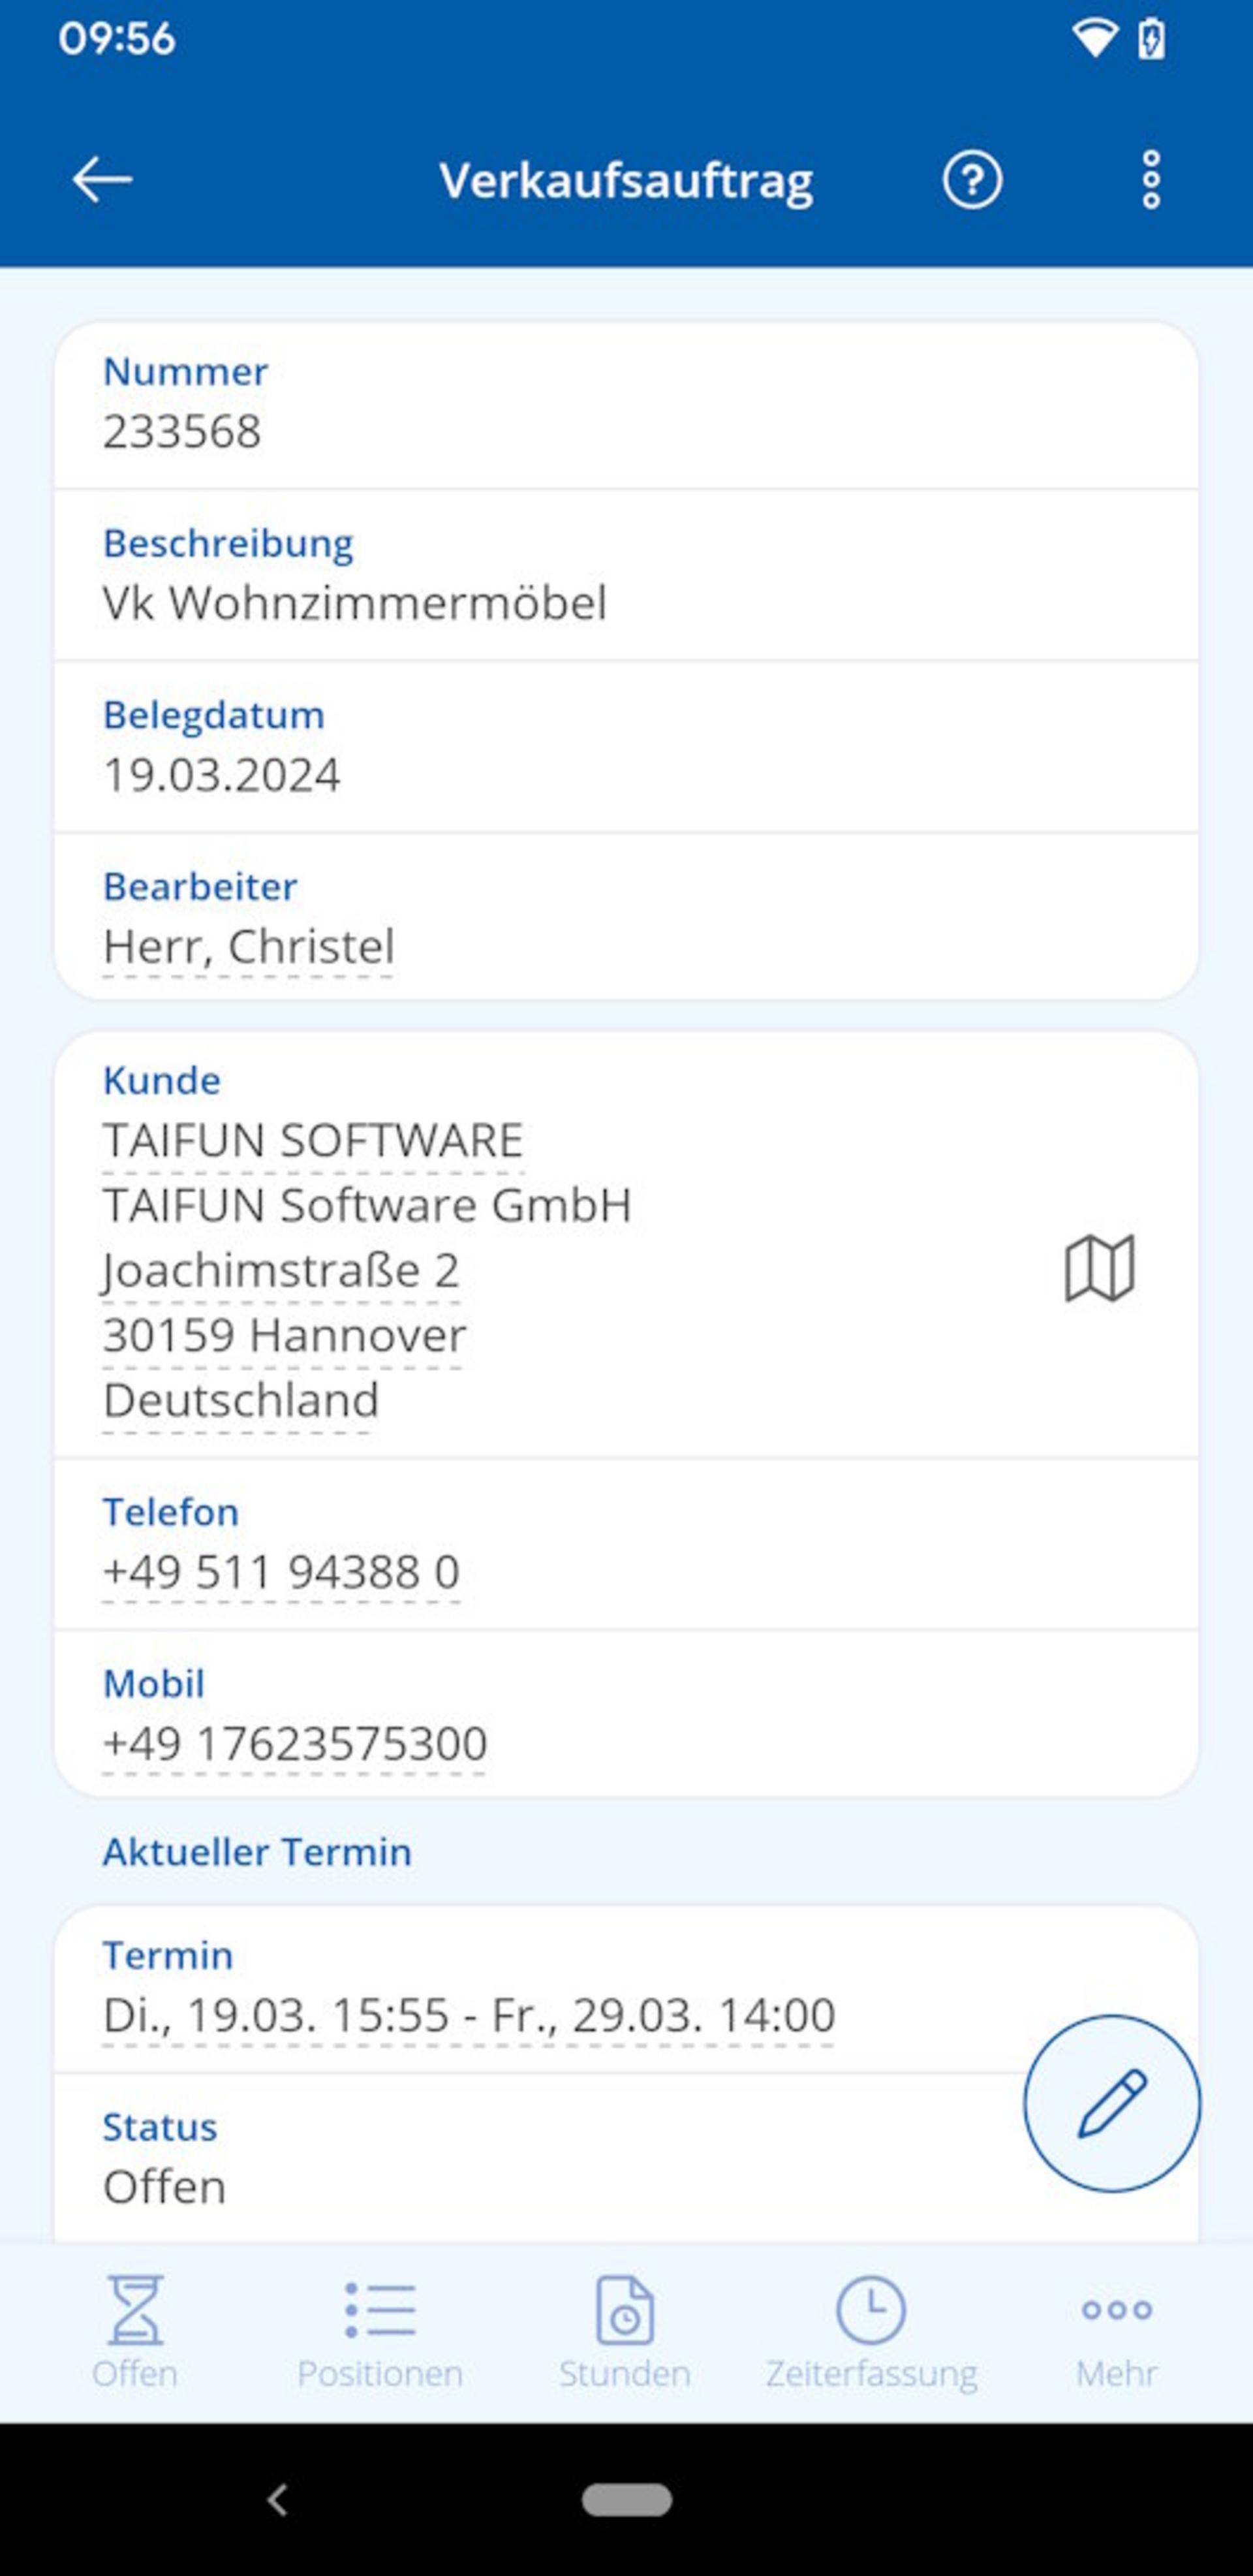
Task: Tap the back arrow in header
Action: [x=102, y=180]
